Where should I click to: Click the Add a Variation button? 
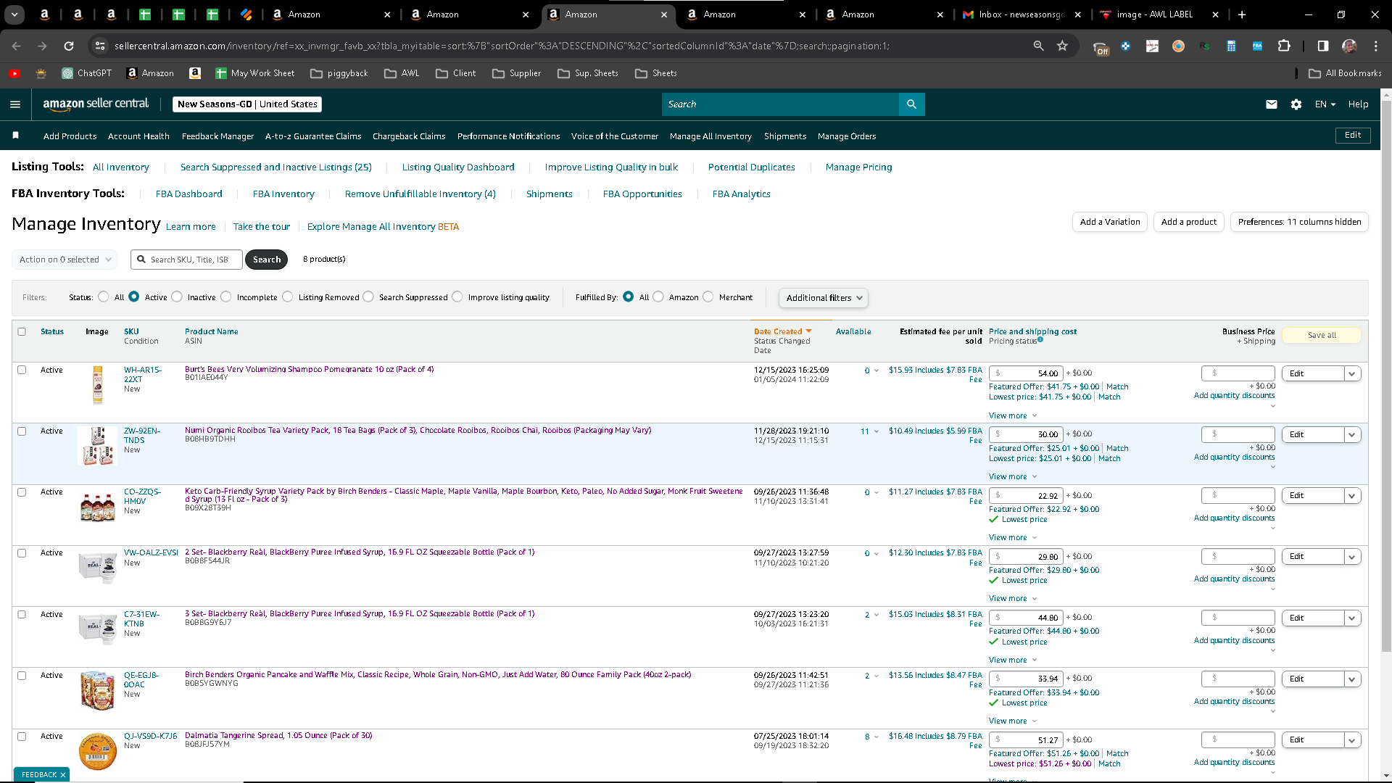pos(1110,222)
